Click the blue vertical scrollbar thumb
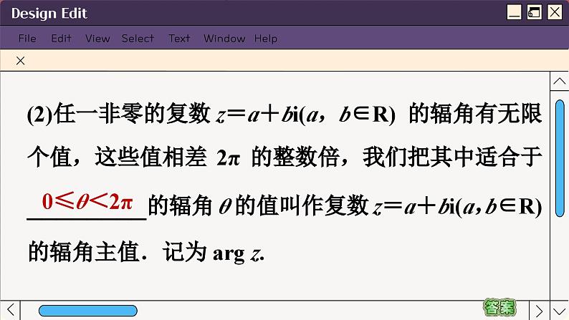This screenshot has width=569, height=320. 560,158
